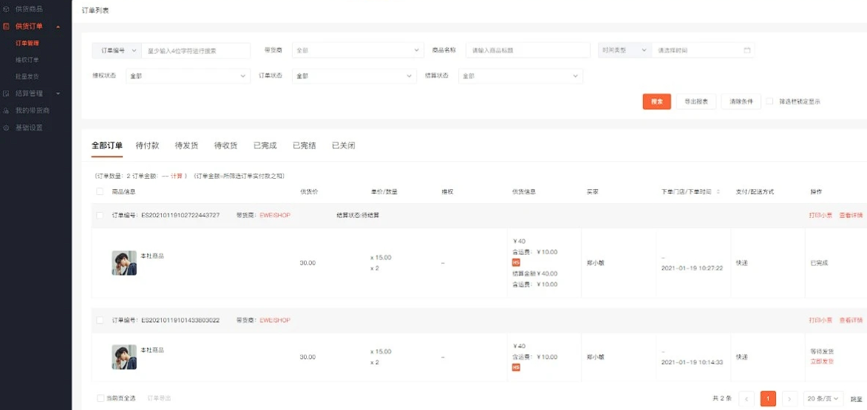Switch to the 待发货 tab
This screenshot has width=867, height=410.
coord(186,146)
